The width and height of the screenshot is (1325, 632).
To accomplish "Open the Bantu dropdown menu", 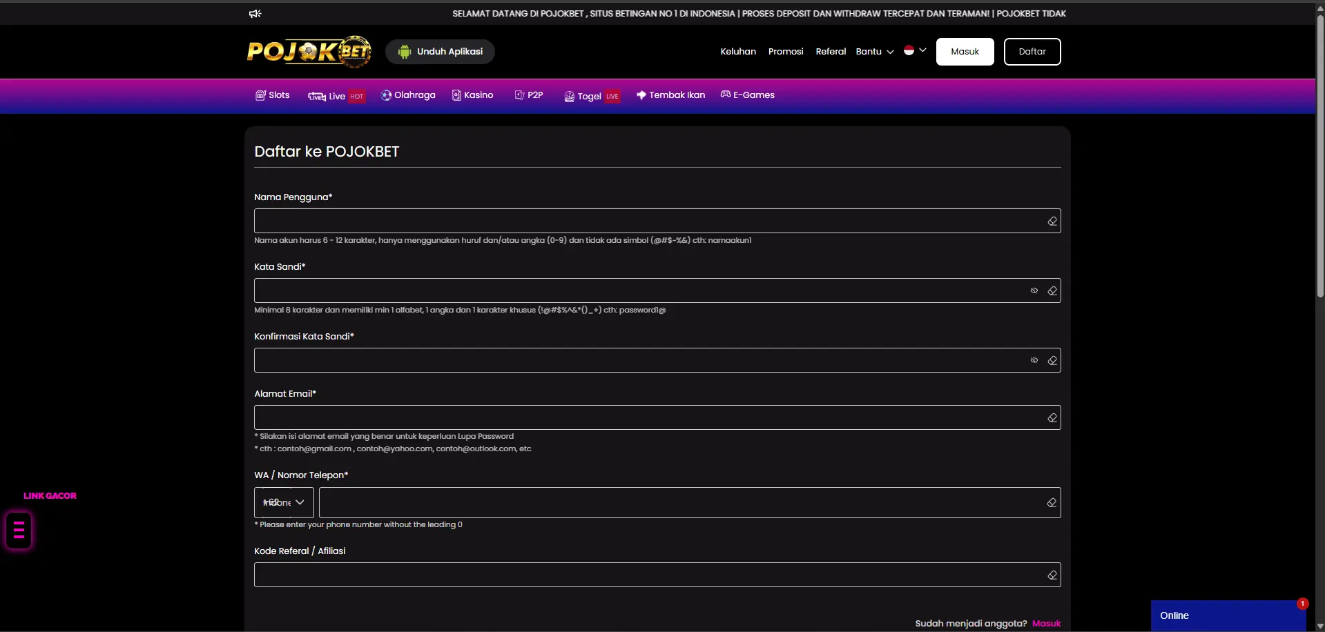I will (873, 51).
